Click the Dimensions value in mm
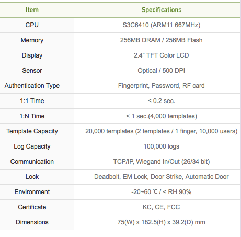 (x=162, y=222)
